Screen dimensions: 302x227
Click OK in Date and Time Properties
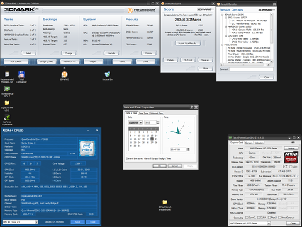159,166
